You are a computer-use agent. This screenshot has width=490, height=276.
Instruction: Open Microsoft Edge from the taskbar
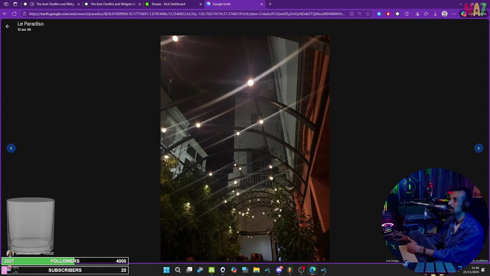point(313,270)
